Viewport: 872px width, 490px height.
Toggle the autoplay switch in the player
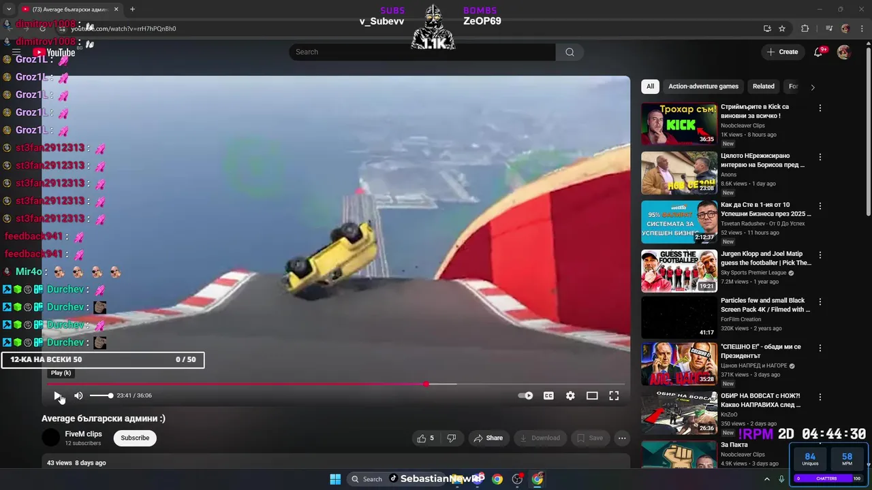(525, 395)
